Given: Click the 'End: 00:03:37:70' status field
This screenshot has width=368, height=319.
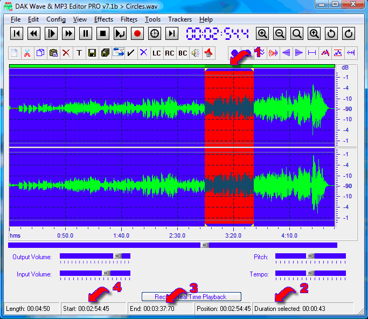Looking at the screenshot, I should pyautogui.click(x=161, y=308).
